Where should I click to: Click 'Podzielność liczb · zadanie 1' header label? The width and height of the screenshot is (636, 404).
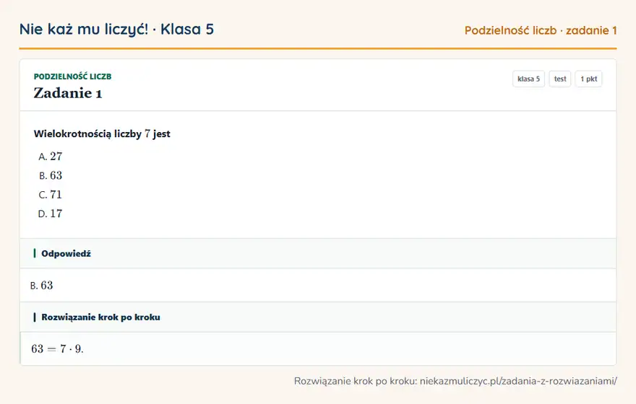tap(541, 30)
